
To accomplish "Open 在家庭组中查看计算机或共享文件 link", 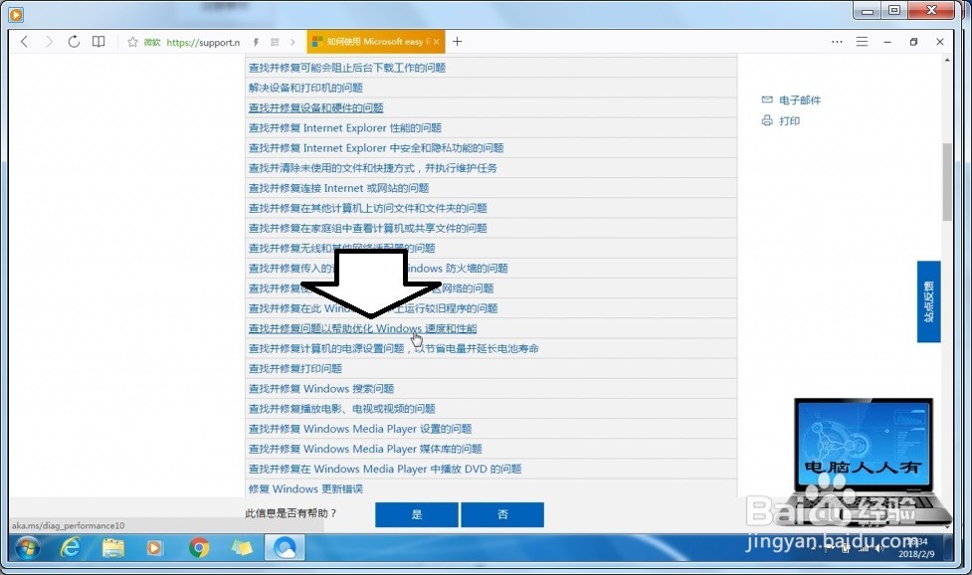I will [367, 228].
